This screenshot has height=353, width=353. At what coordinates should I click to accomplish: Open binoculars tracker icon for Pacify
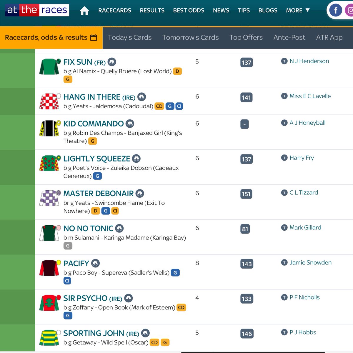pyautogui.click(x=95, y=263)
